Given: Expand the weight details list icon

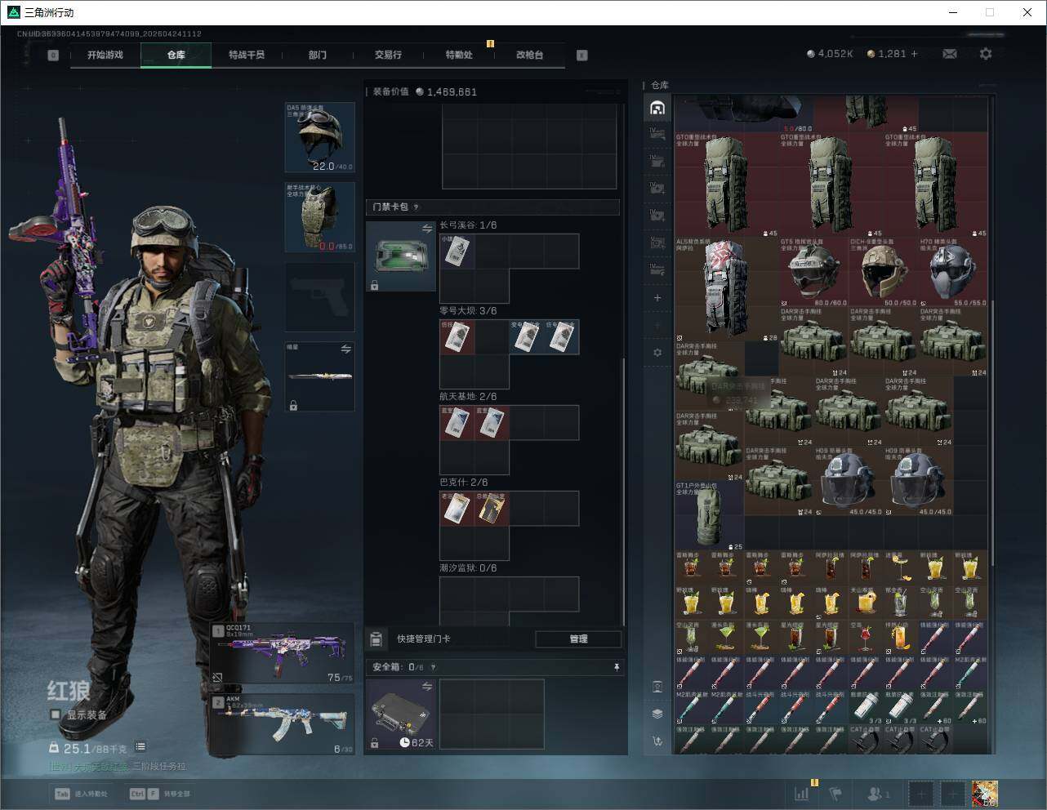Looking at the screenshot, I should click(140, 746).
